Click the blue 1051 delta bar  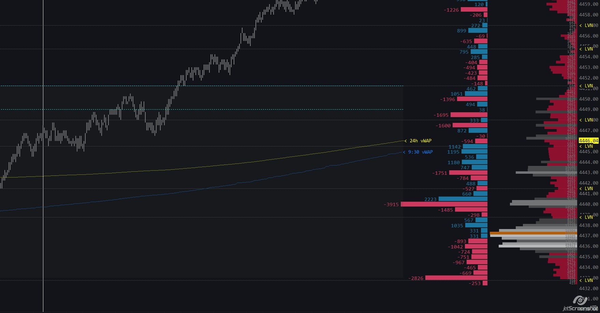pos(476,94)
